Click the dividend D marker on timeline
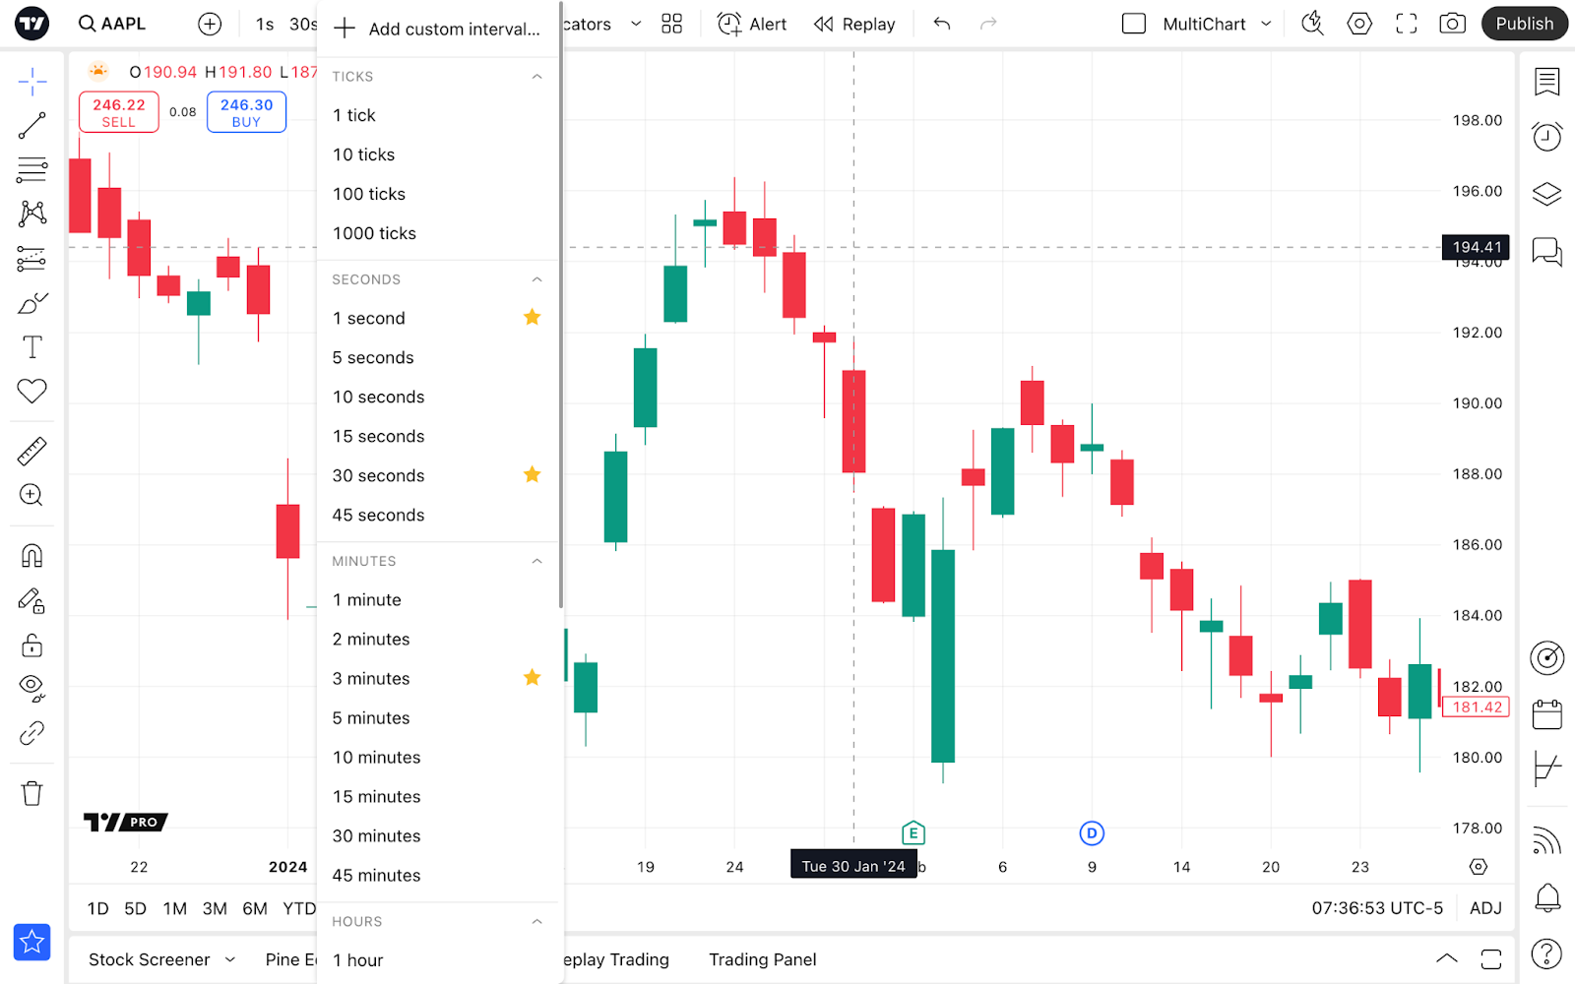This screenshot has width=1575, height=984. tap(1092, 833)
